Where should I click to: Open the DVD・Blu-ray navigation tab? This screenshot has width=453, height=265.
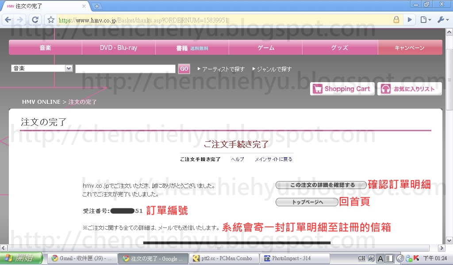(119, 48)
